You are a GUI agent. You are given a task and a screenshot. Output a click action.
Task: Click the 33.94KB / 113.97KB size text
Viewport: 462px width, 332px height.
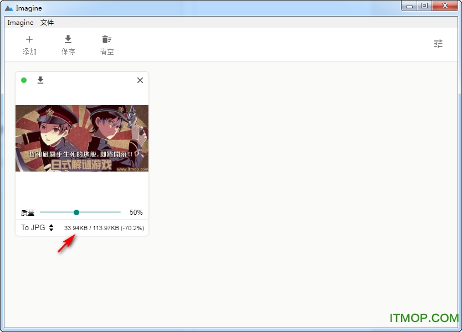(x=104, y=228)
